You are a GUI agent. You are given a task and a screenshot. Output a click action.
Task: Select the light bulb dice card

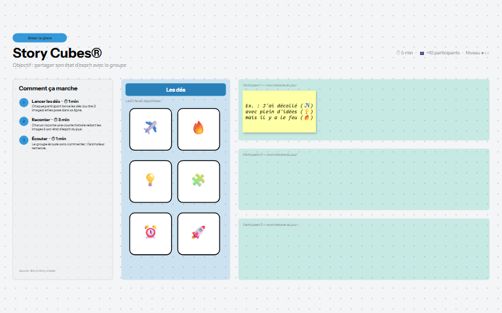[x=151, y=181]
